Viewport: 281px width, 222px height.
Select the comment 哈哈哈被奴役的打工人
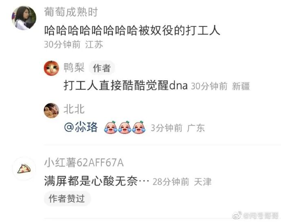pos(132,30)
